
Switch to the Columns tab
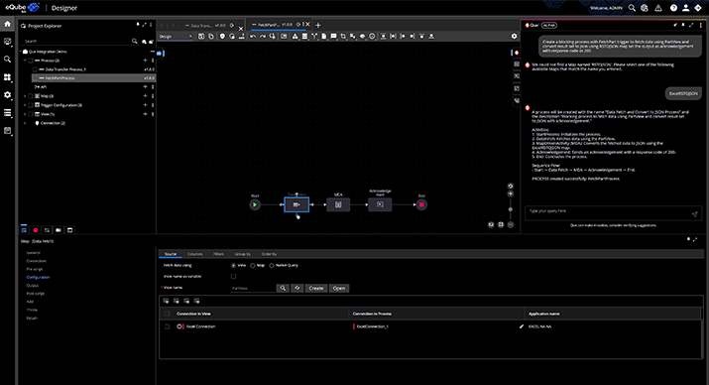pos(195,254)
